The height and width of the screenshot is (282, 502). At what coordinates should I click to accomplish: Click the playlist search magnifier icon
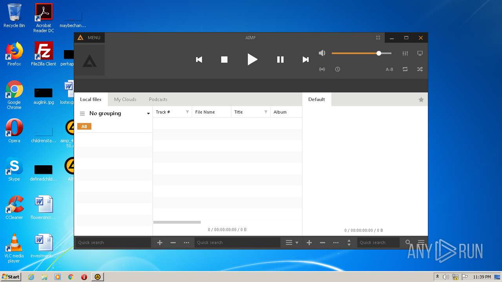point(408,242)
